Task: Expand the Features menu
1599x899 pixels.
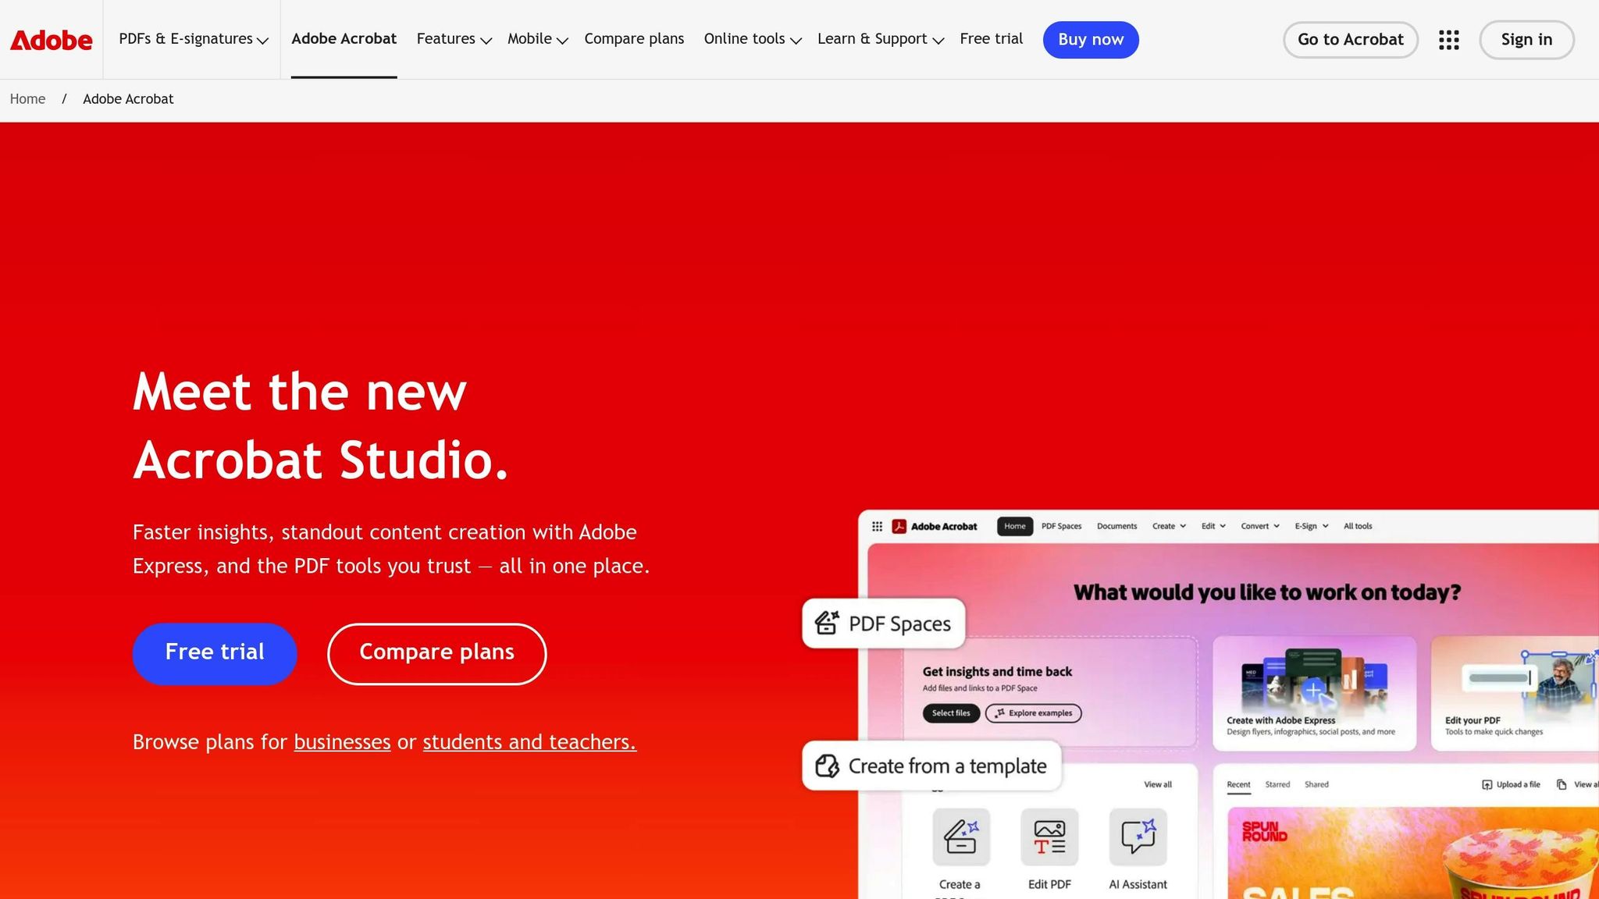Action: (454, 39)
